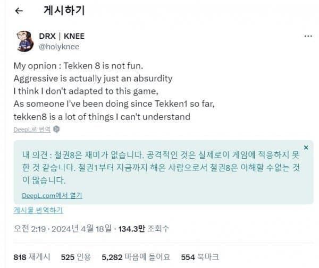View the 5,282 마음에 들어요 likes

(136, 257)
